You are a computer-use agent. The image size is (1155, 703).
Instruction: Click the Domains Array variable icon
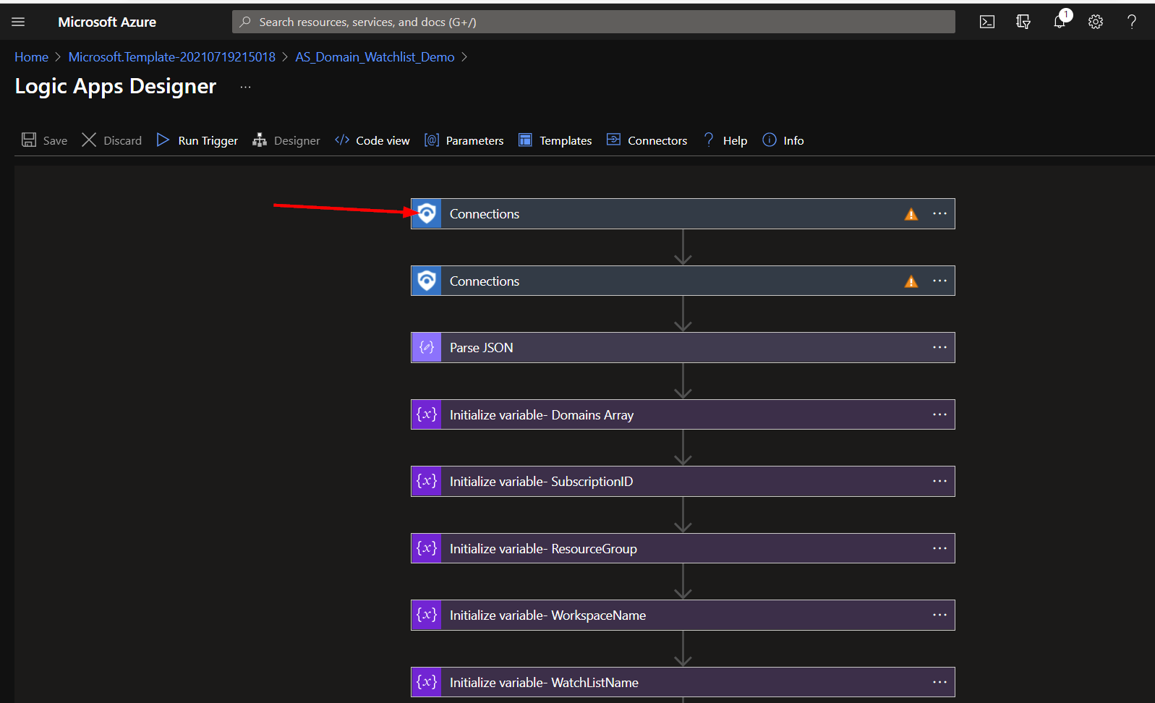[x=427, y=414]
